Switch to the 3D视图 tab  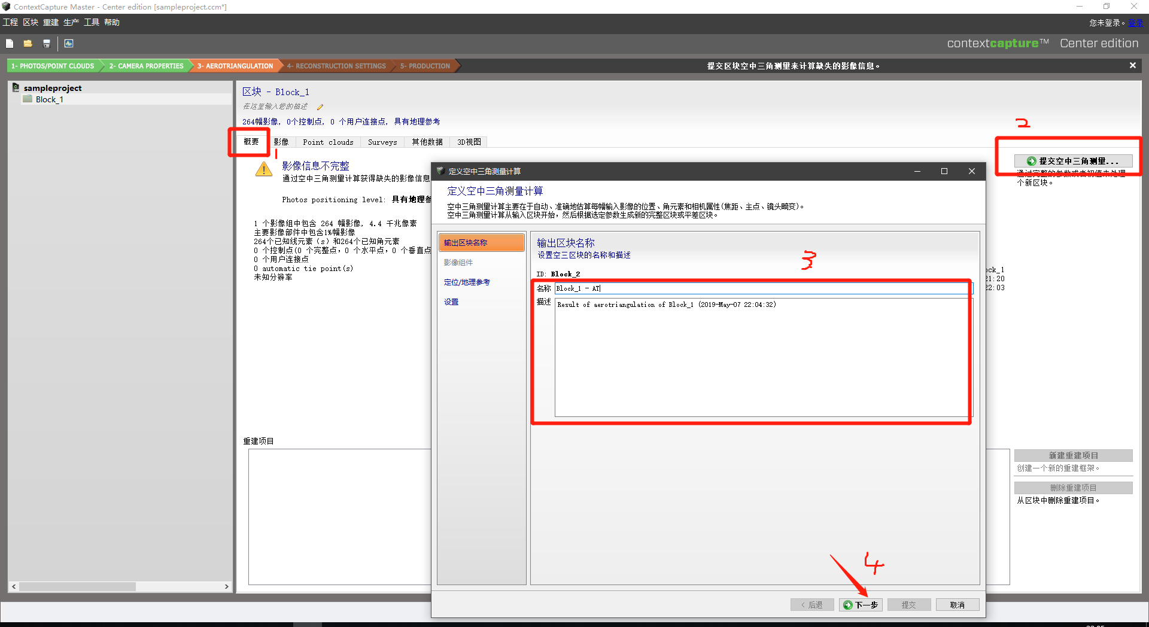pos(469,142)
